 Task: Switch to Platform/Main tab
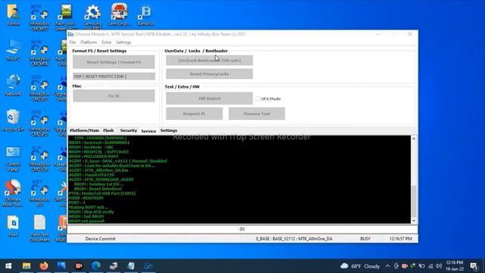pos(84,130)
